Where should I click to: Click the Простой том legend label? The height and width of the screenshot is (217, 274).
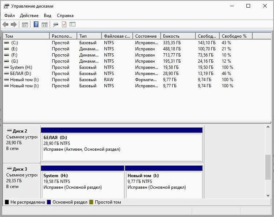pos(108,202)
